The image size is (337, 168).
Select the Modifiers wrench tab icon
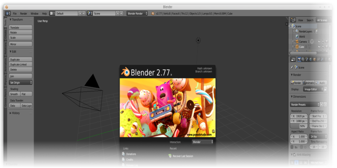322,59
